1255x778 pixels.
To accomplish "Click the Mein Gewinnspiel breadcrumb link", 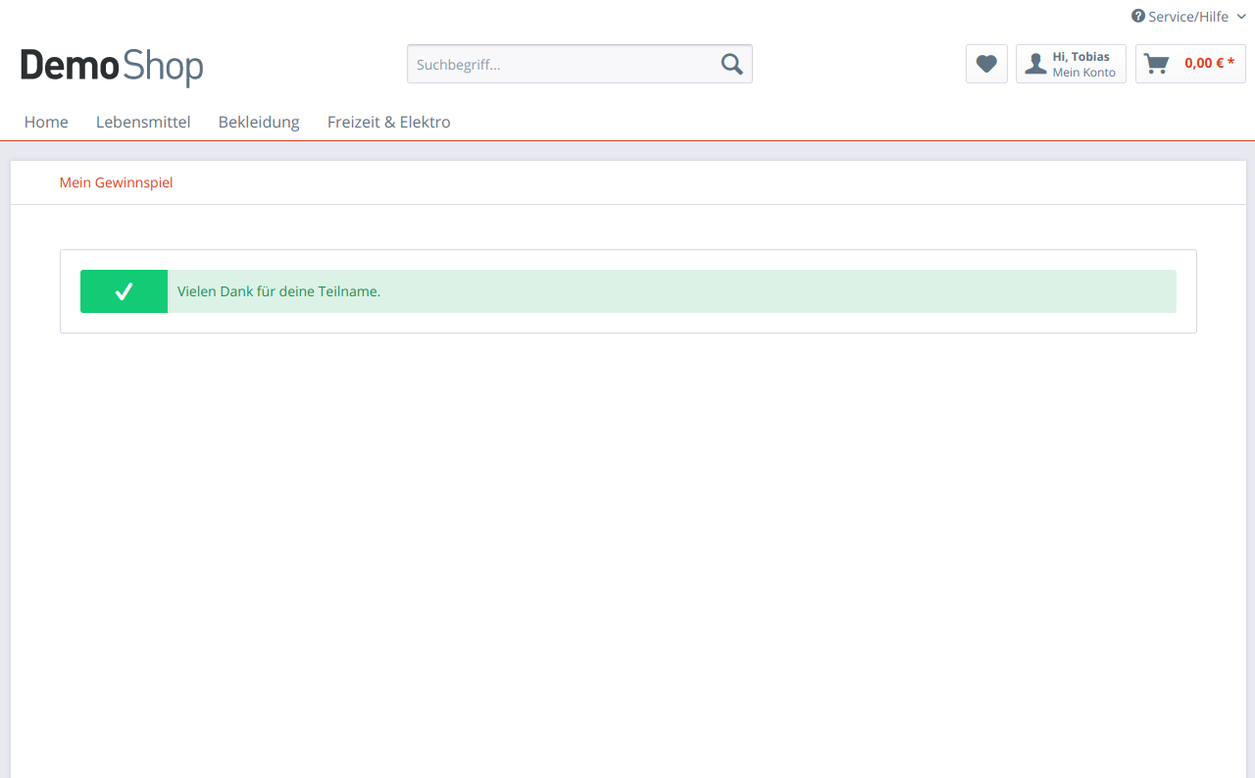I will (116, 182).
